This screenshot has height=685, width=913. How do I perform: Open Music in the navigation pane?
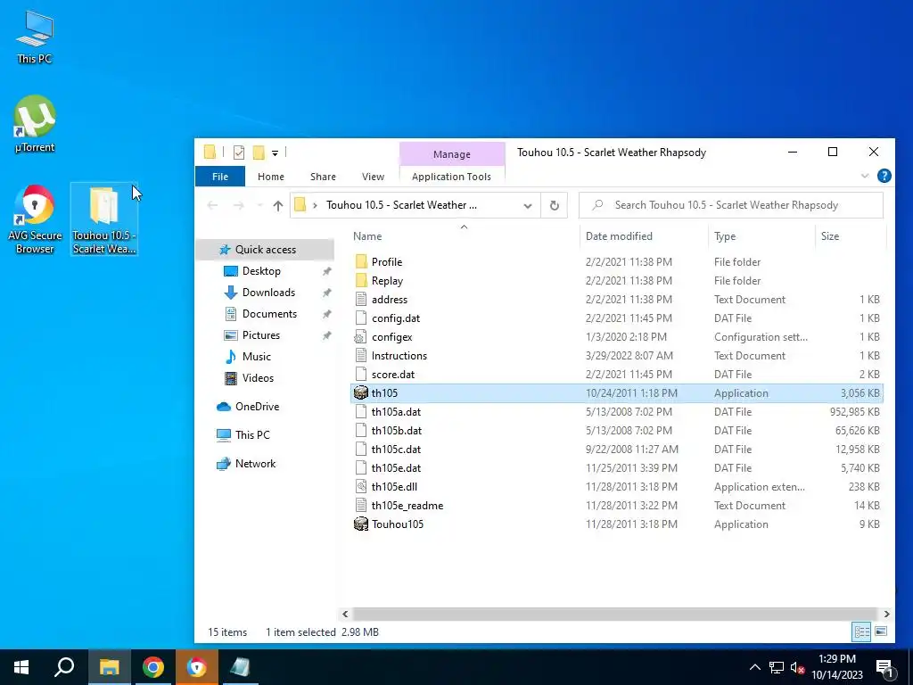click(x=256, y=357)
